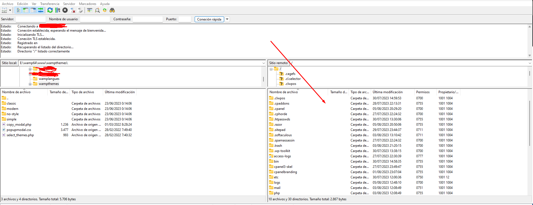The height and width of the screenshot is (205, 533).
Task: Cancel the current operation with the X icon
Action: click(x=65, y=10)
